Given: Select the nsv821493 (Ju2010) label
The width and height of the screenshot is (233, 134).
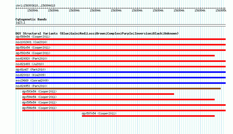Looking at the screenshot, I should 30,64.
